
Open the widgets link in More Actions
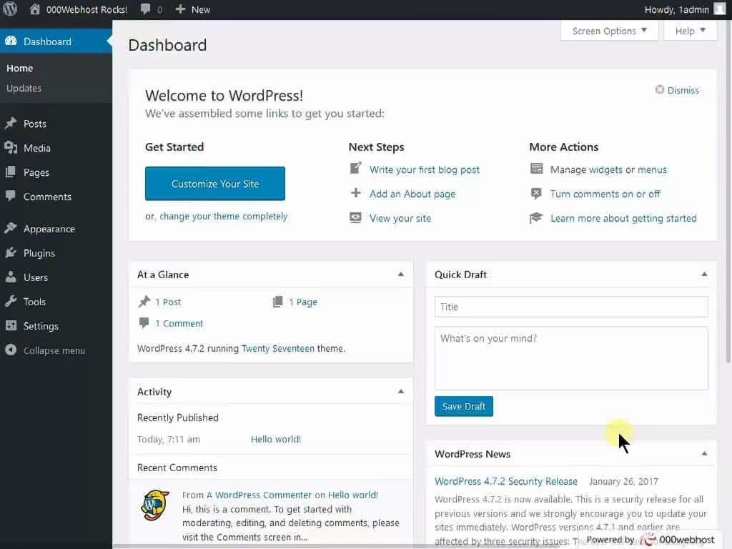pyautogui.click(x=605, y=169)
